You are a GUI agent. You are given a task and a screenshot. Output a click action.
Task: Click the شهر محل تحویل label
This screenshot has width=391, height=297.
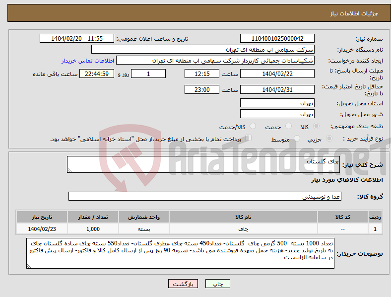tap(362, 115)
